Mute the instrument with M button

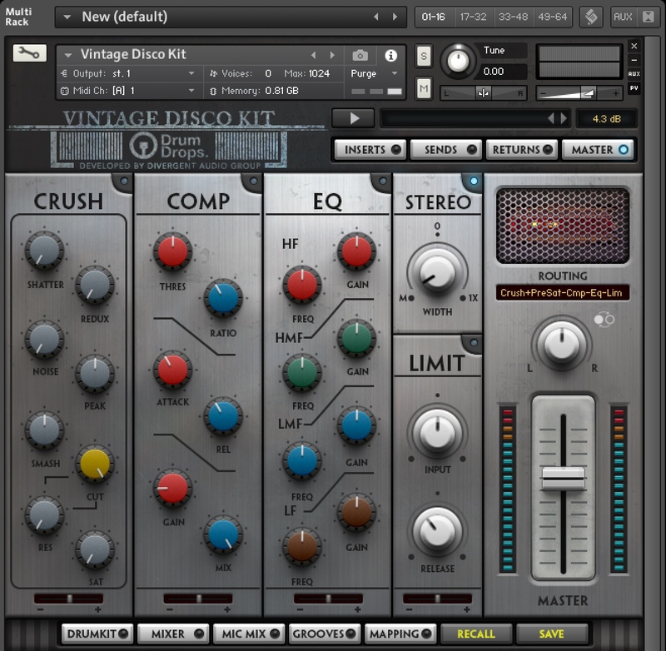(424, 88)
